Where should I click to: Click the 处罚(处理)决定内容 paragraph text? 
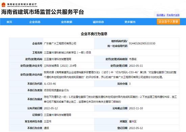[x=110, y=75]
